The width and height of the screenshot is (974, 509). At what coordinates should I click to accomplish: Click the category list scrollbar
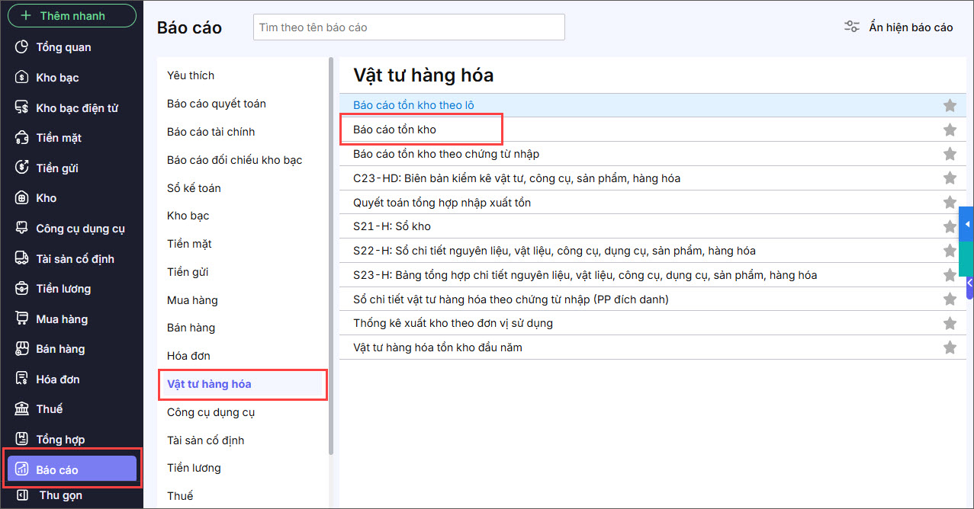pyautogui.click(x=330, y=256)
